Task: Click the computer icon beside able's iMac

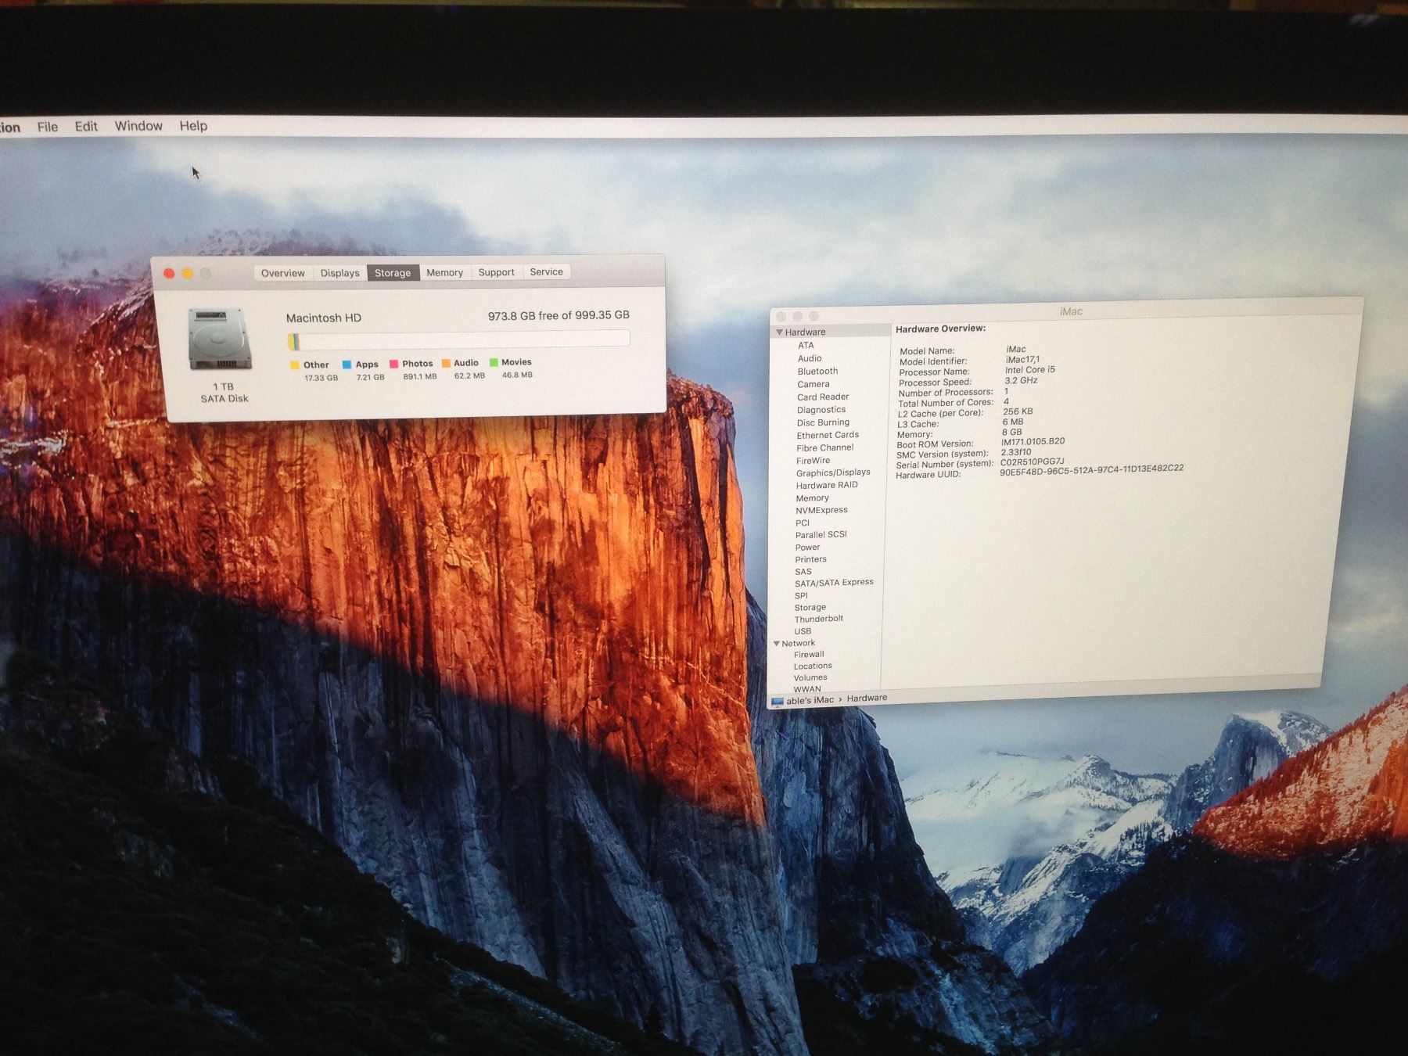Action: click(x=777, y=702)
